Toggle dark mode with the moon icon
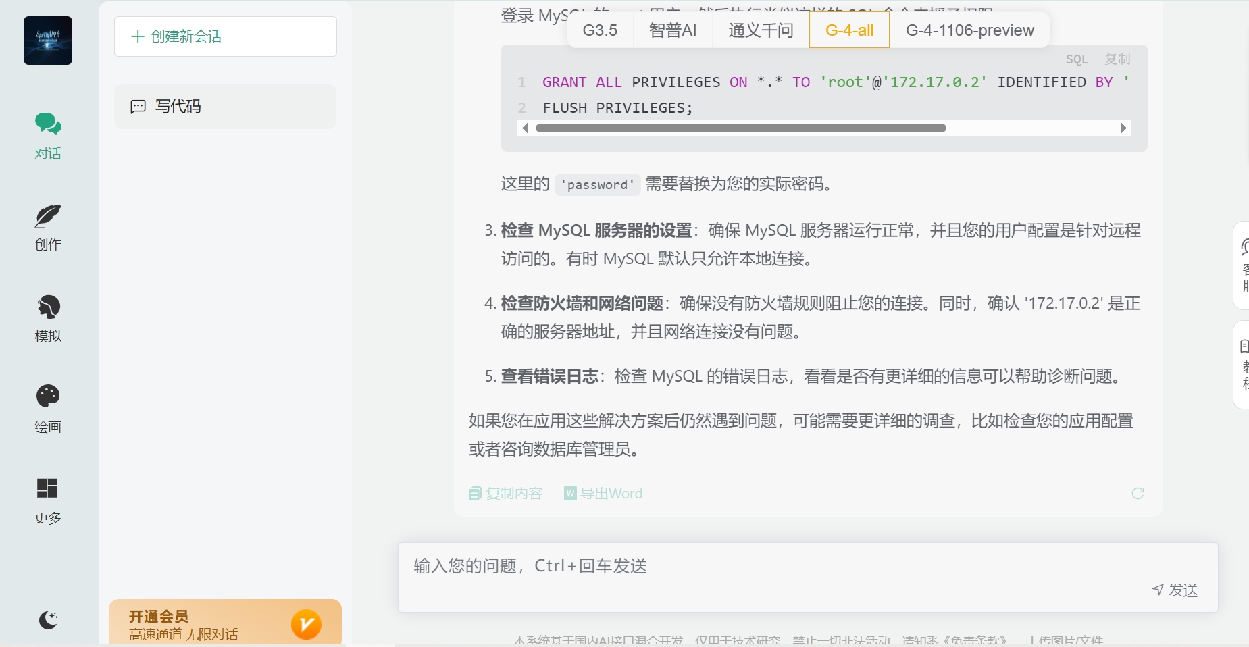Screen dimensions: 1249x647 [x=47, y=619]
